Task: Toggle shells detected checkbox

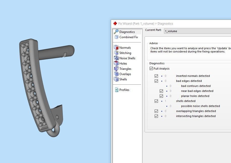Action: tap(156, 101)
